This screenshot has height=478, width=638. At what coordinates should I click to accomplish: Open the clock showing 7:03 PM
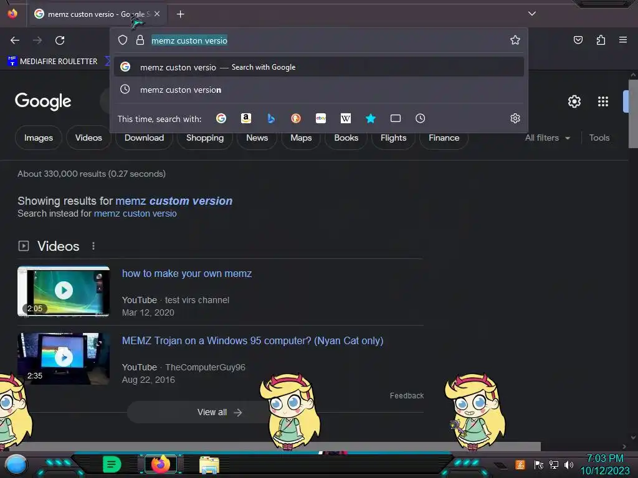(x=605, y=464)
